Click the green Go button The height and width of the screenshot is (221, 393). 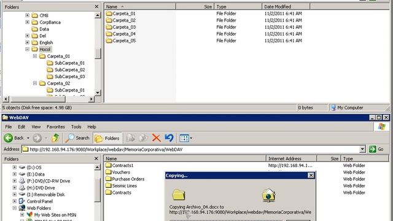376,149
